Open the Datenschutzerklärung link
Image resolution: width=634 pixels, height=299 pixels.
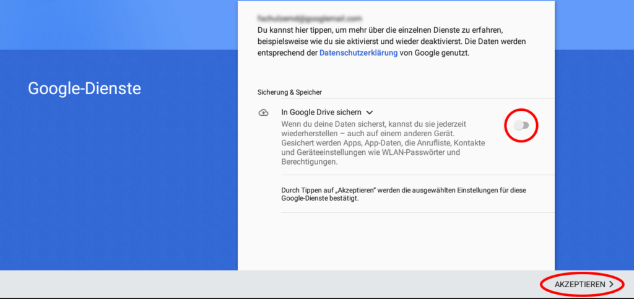pos(358,53)
